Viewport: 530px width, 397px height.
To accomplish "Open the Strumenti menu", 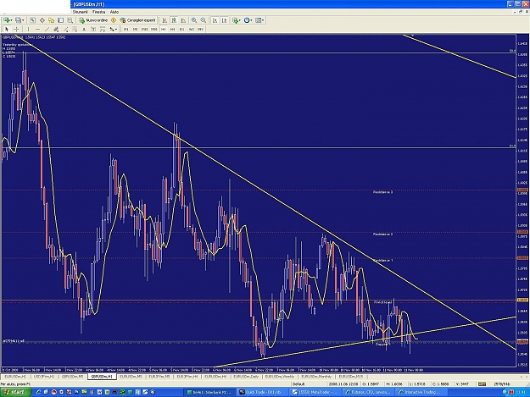I will [80, 12].
